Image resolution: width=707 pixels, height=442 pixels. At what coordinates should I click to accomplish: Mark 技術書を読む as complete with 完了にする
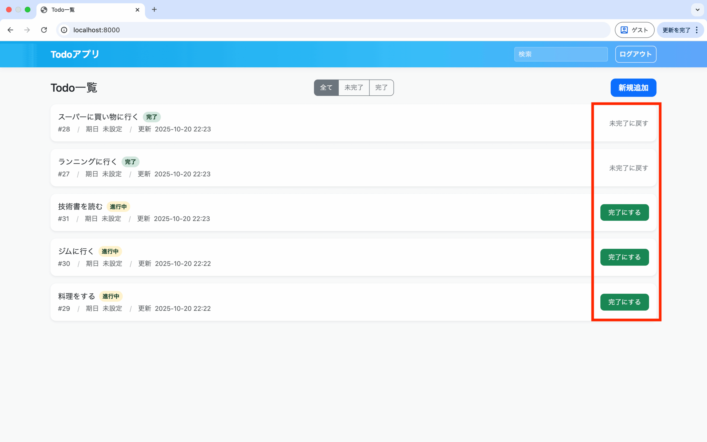coord(624,212)
